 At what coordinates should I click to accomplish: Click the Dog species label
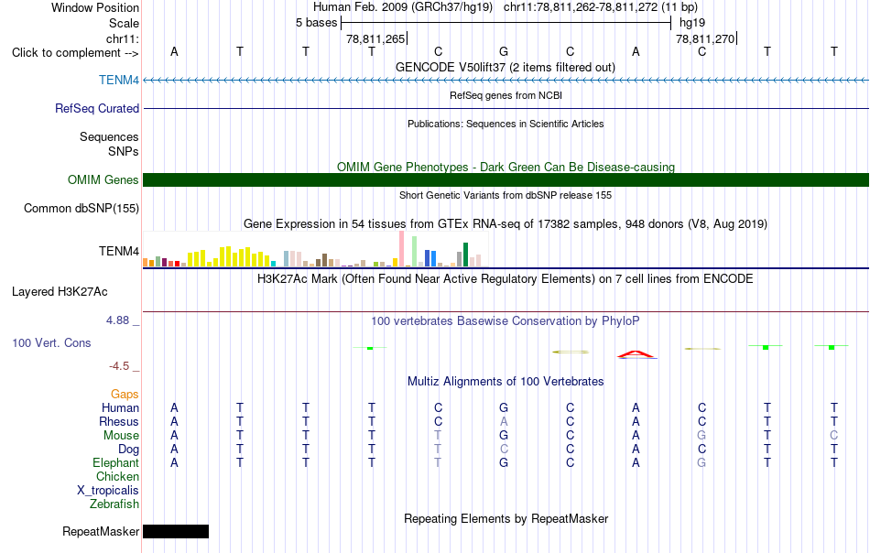pyautogui.click(x=128, y=449)
